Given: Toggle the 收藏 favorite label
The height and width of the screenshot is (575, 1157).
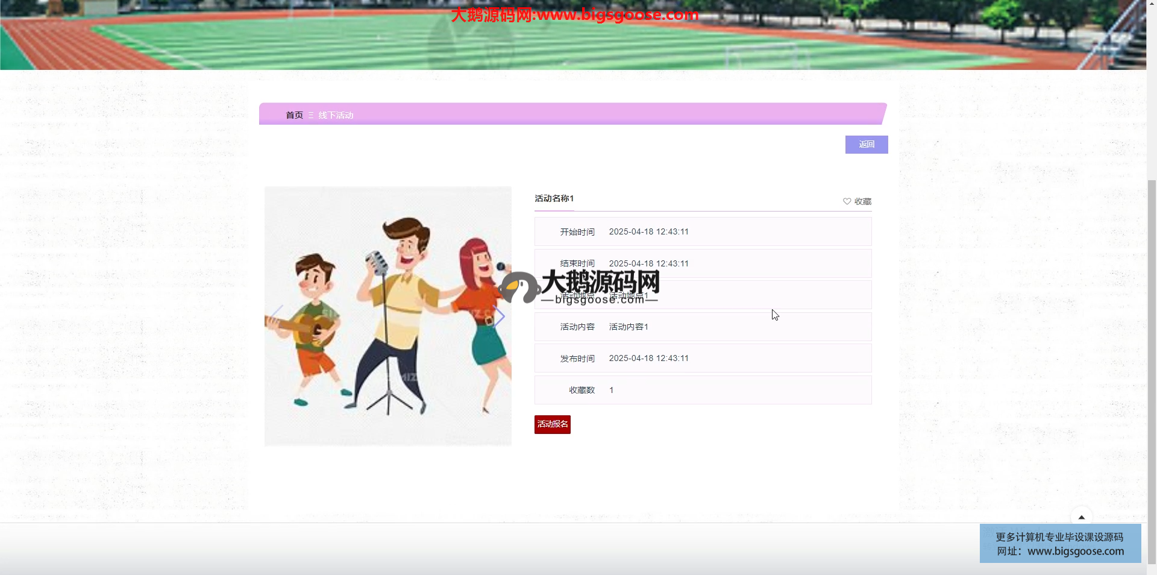Looking at the screenshot, I should tap(862, 201).
